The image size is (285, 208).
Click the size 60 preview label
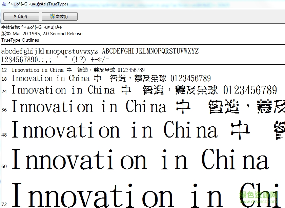[4, 166]
